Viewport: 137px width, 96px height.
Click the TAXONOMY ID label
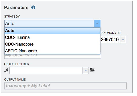pos(110,33)
